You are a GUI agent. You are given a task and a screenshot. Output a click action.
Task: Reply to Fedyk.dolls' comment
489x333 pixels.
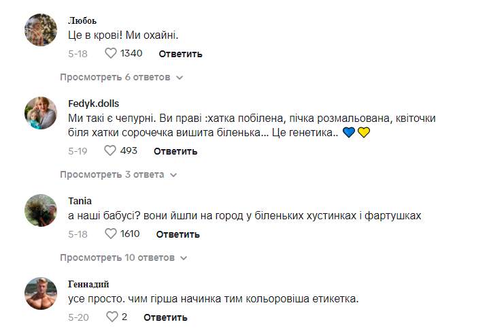point(175,151)
